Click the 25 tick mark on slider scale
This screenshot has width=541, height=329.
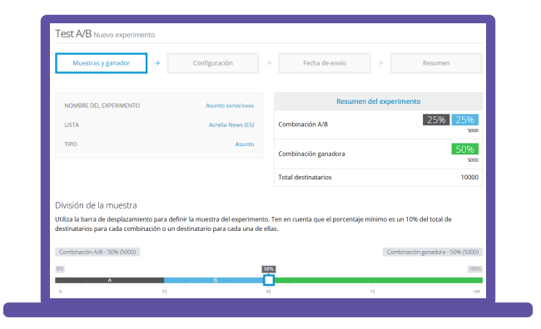click(x=164, y=291)
